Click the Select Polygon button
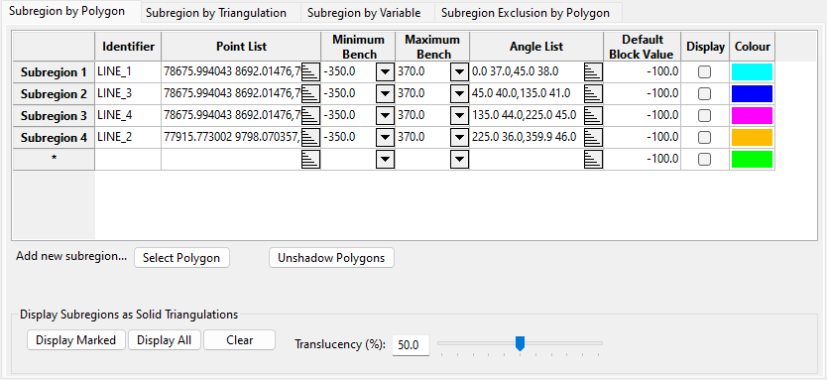The width and height of the screenshot is (827, 380). coord(181,258)
